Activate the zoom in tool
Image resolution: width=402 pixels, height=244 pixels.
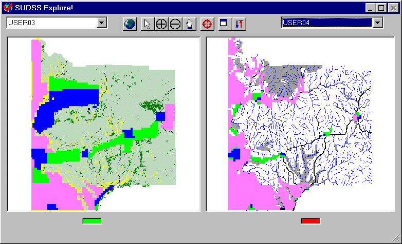(161, 24)
